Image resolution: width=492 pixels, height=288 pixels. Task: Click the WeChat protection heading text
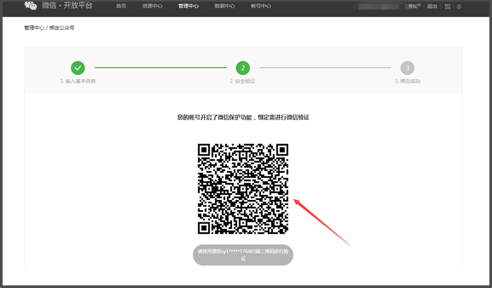coord(243,118)
